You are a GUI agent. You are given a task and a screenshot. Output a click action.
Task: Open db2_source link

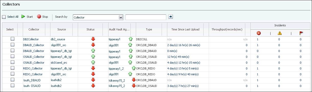pos(58,39)
